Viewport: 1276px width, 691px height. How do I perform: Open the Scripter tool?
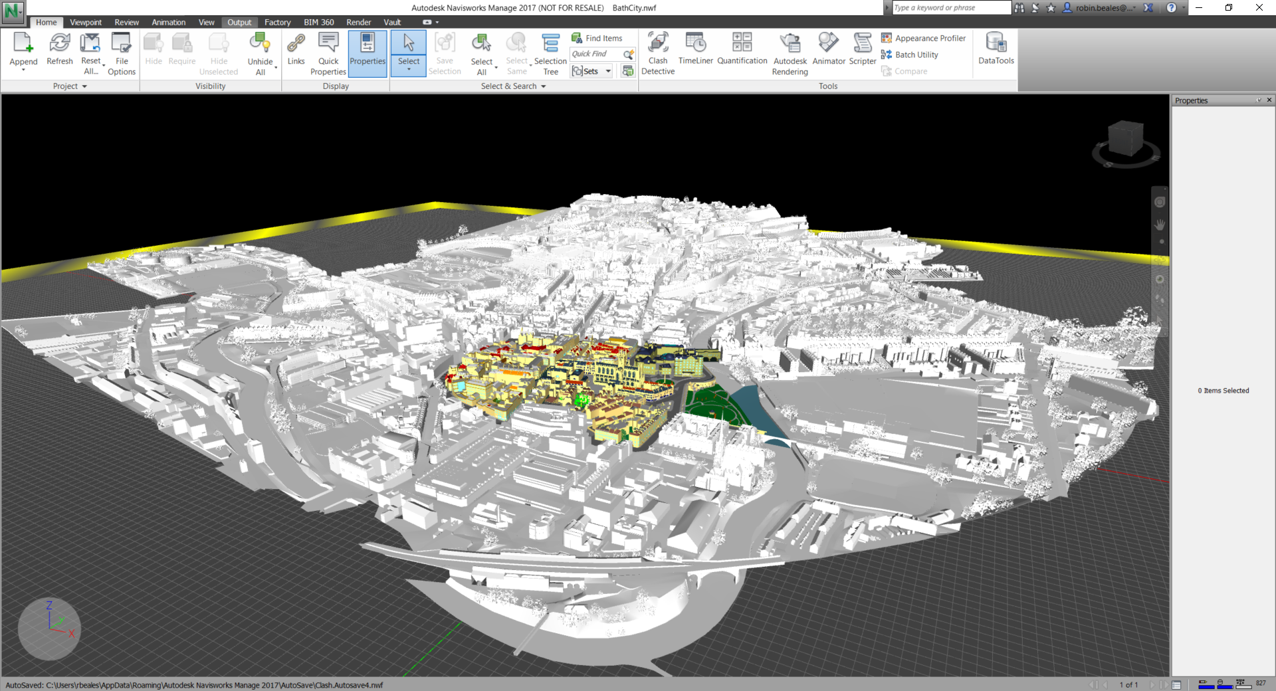tap(862, 49)
